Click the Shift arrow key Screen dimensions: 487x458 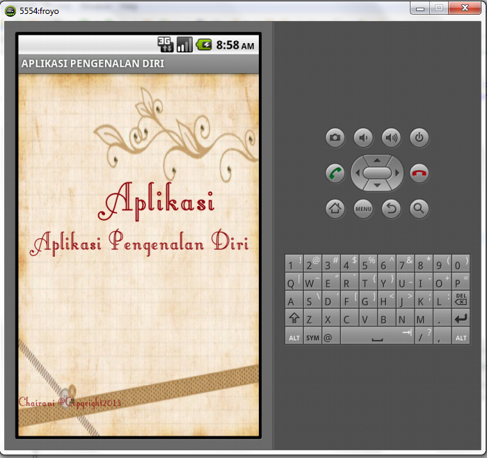point(294,318)
